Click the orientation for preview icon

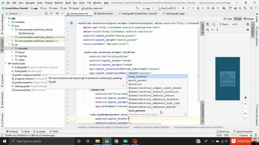coord(214,24)
